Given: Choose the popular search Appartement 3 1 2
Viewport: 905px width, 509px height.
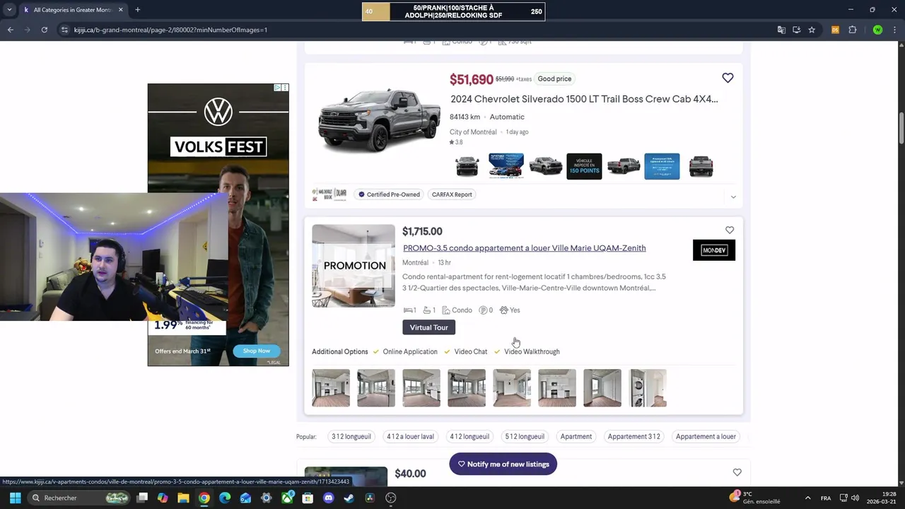Looking at the screenshot, I should (x=633, y=436).
